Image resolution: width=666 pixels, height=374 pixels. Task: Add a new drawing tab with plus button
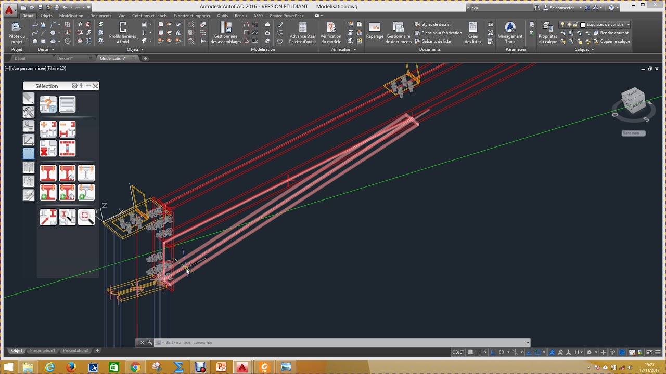(x=145, y=58)
